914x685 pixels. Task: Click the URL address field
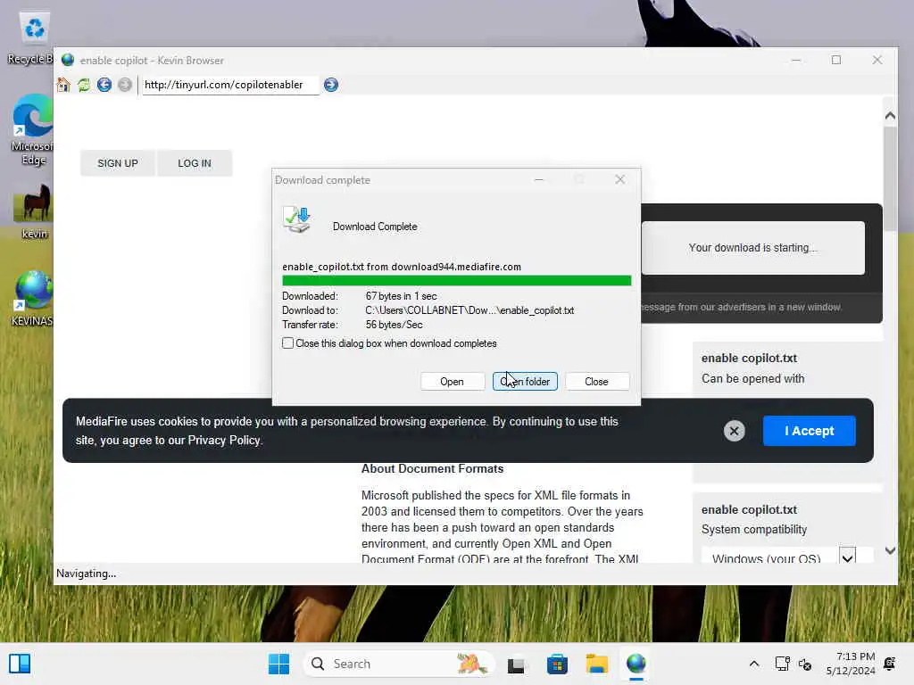point(230,85)
